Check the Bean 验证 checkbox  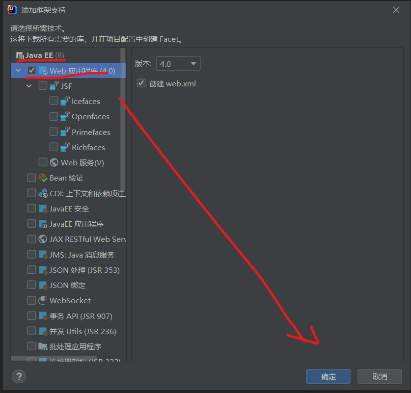point(31,178)
